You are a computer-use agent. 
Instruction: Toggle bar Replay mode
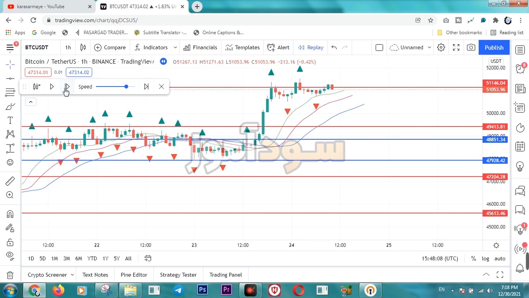coord(311,48)
